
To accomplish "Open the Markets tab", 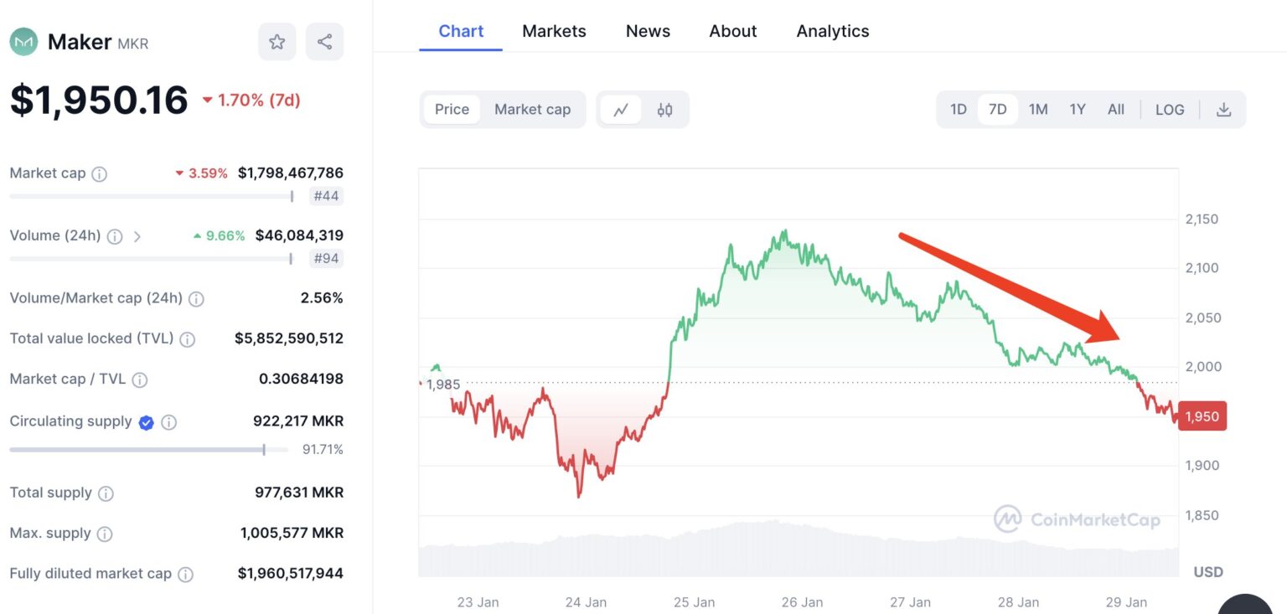I will pyautogui.click(x=554, y=31).
